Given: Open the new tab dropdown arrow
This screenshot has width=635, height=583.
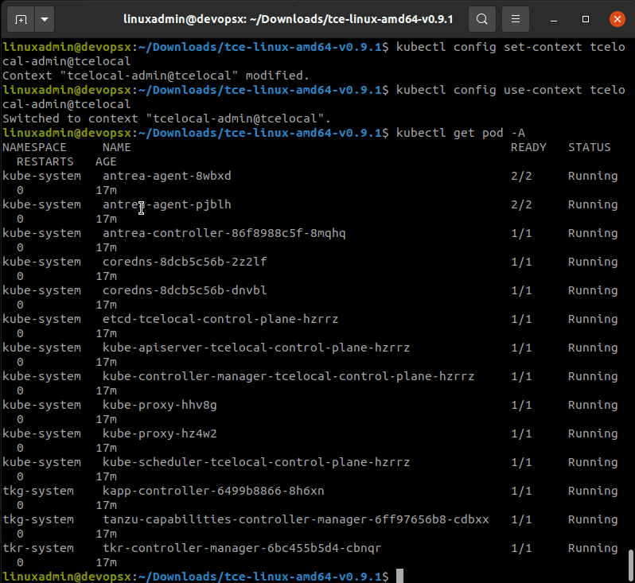Looking at the screenshot, I should coord(45,19).
